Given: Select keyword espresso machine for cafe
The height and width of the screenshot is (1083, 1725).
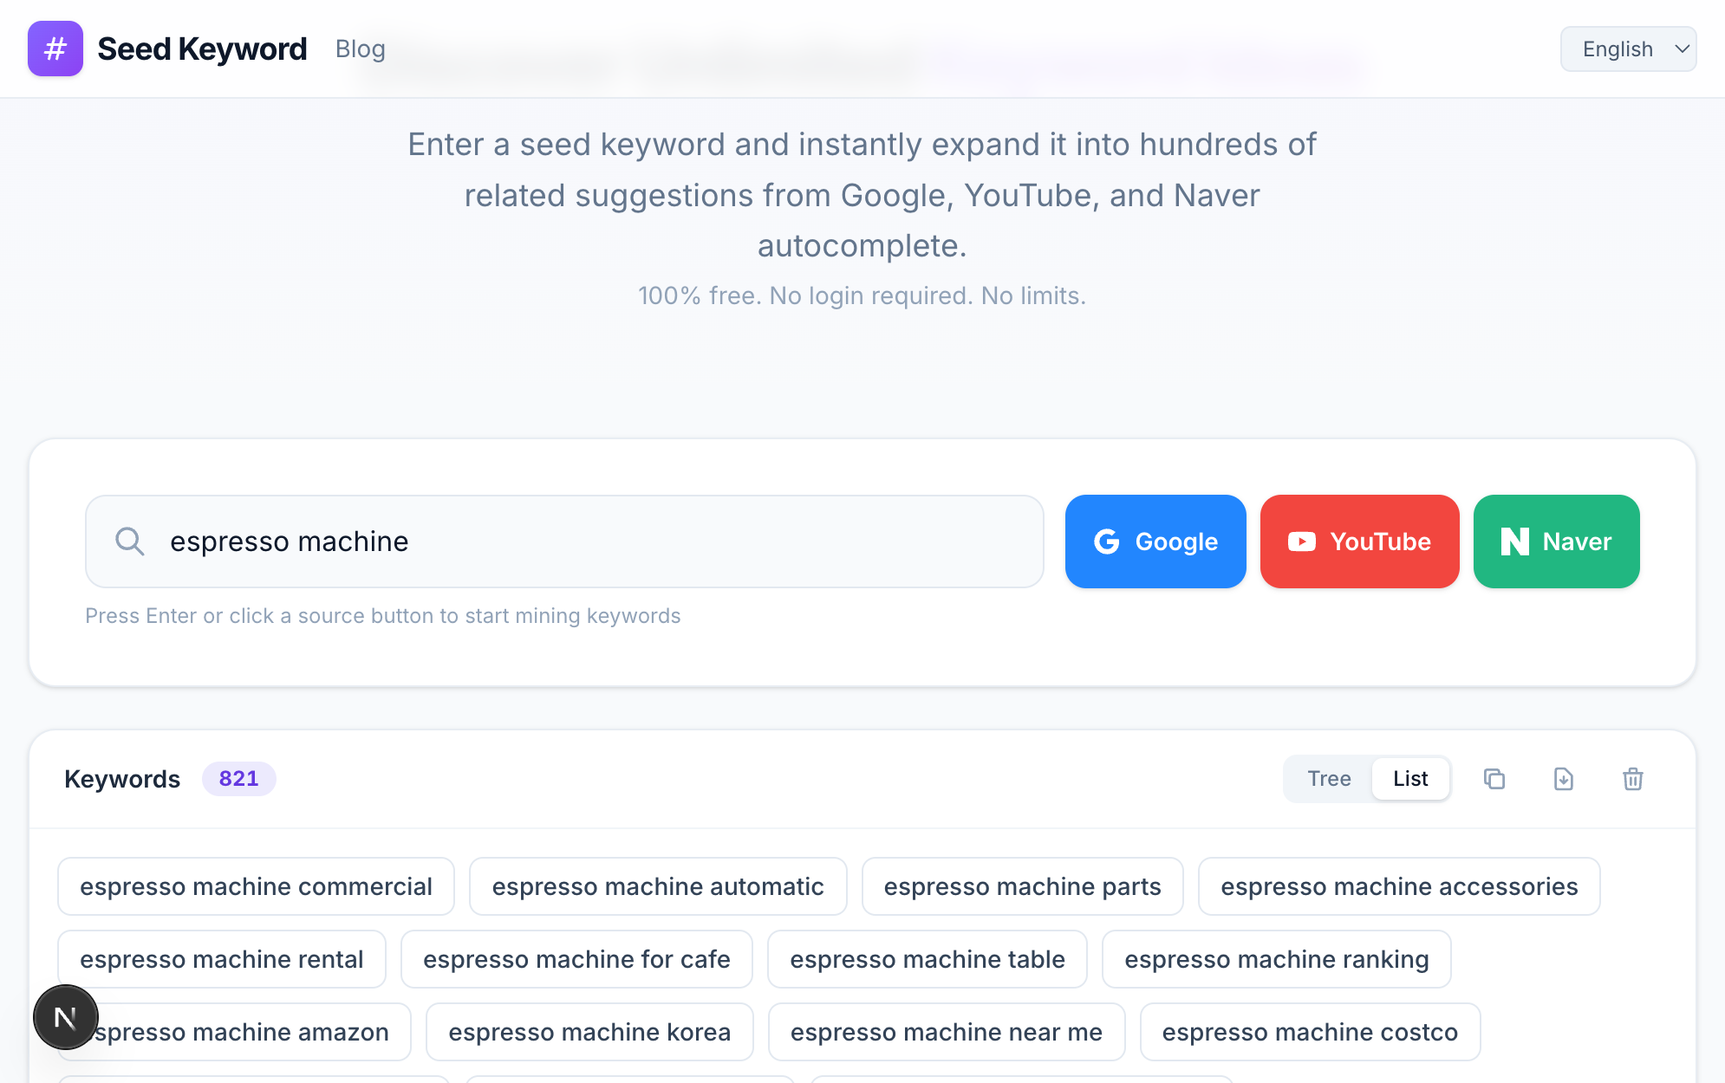Looking at the screenshot, I should [x=576, y=959].
